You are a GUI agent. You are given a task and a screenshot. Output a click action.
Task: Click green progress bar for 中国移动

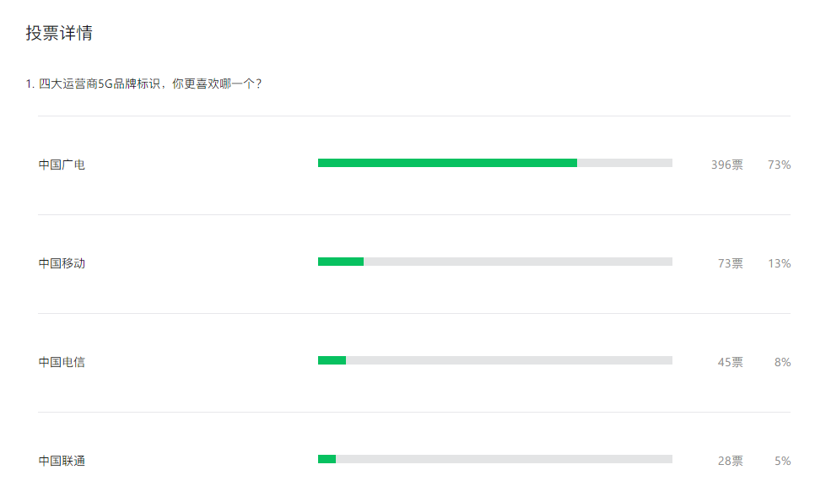(341, 262)
